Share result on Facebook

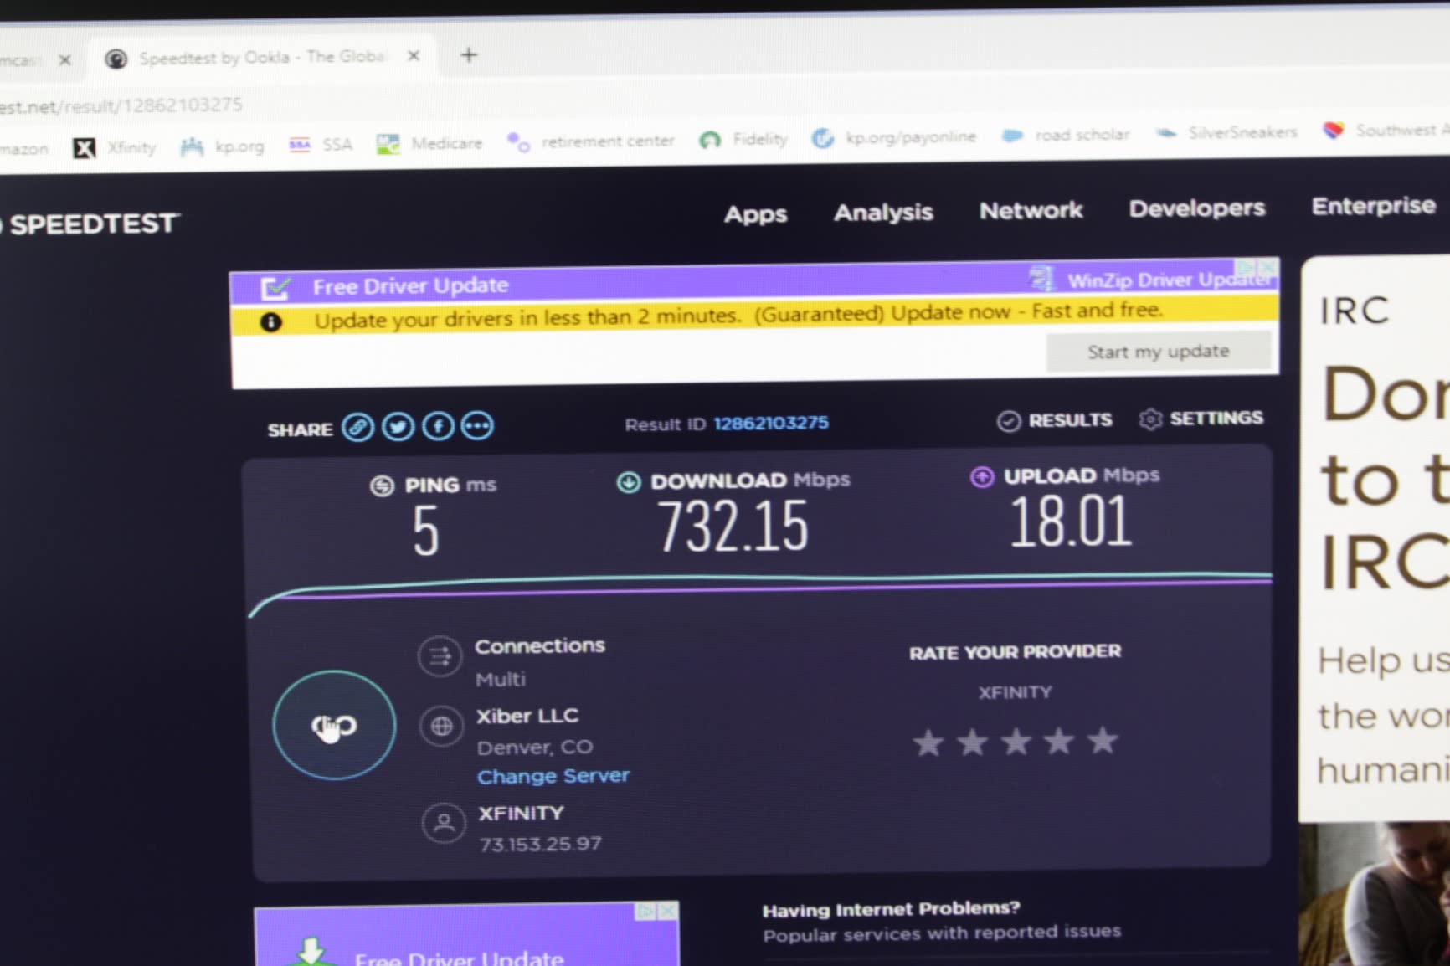click(438, 426)
